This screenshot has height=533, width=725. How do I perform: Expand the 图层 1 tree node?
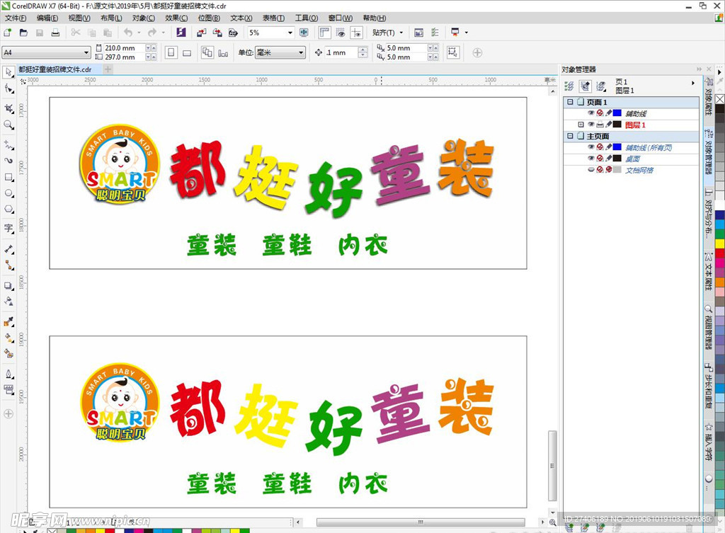tap(581, 125)
